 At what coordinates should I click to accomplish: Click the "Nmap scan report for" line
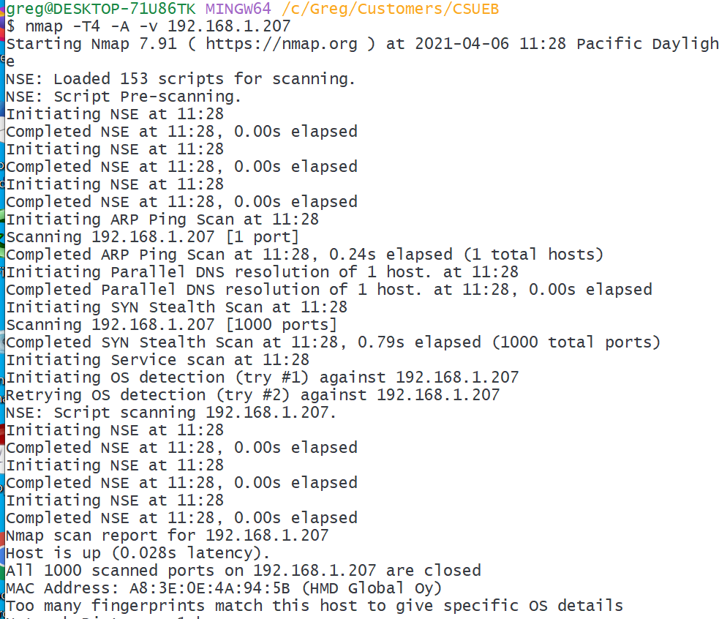tap(167, 536)
